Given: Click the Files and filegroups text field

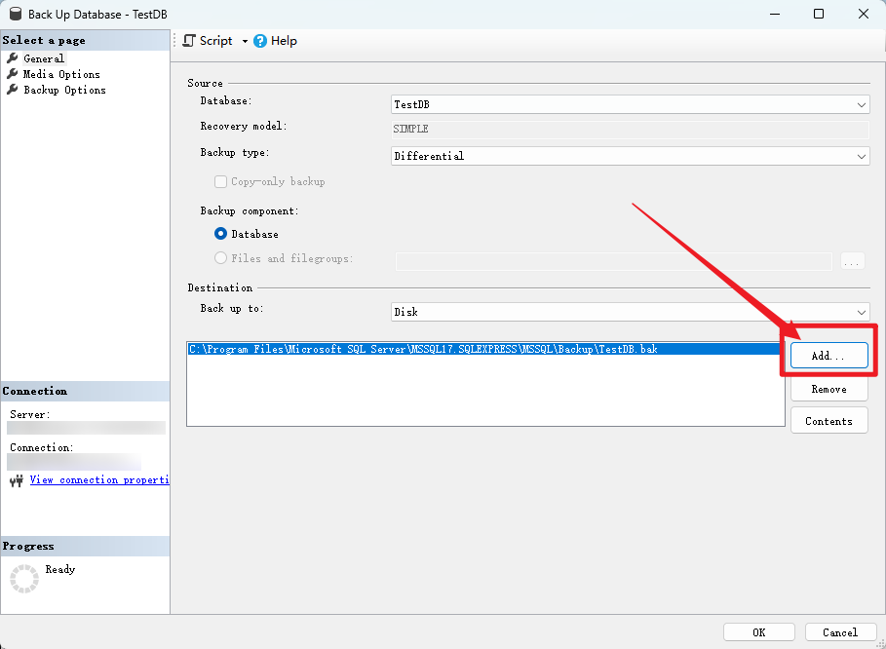Looking at the screenshot, I should [614, 261].
